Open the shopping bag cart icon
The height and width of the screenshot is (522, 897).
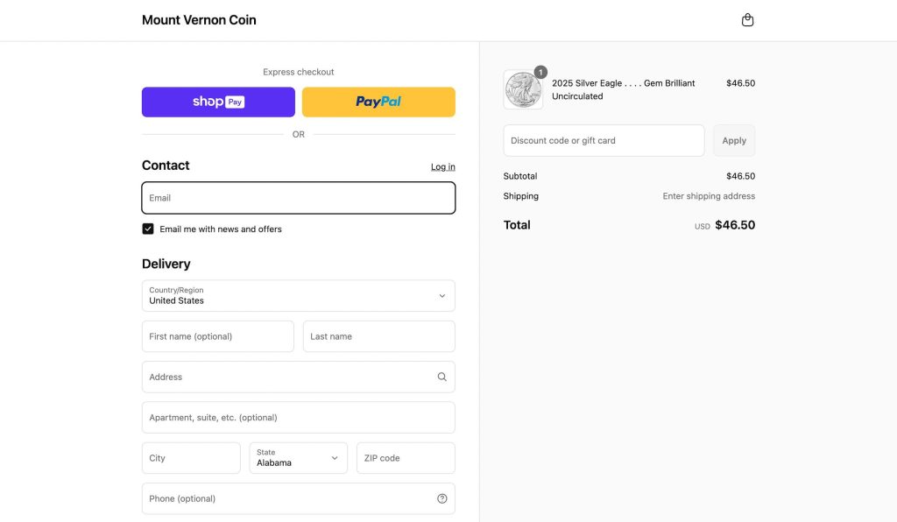pos(747,20)
